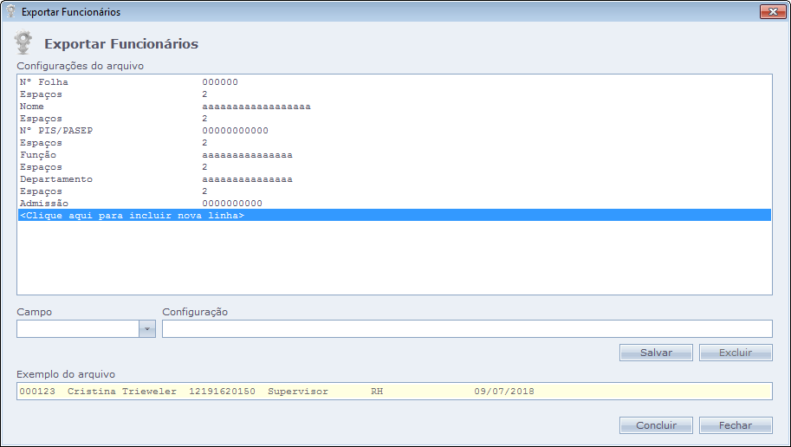
Task: Click the Configuração text input
Action: tap(466, 329)
